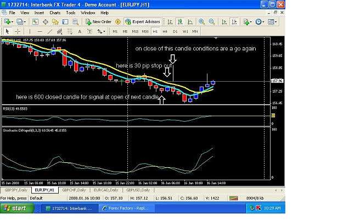Select the Text 'A' drawing tool
Image resolution: width=343 pixels, height=222 pixels.
tap(80, 31)
